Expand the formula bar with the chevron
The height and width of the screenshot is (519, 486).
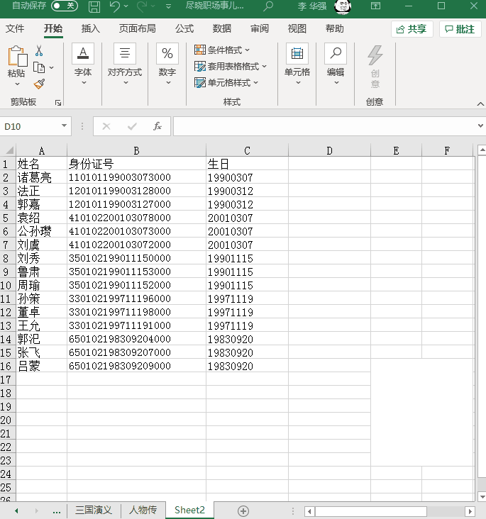(480, 125)
